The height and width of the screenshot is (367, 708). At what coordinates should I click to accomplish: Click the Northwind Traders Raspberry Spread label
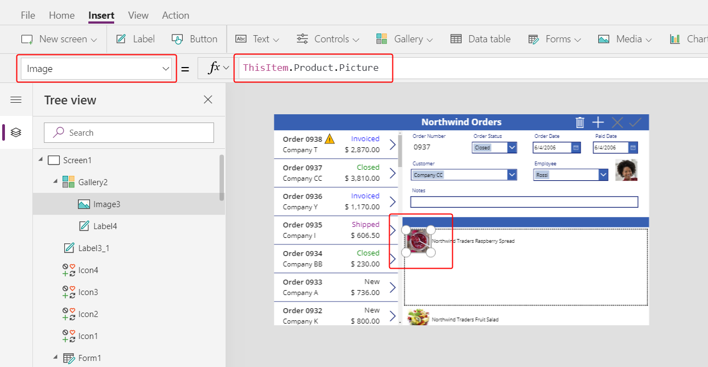(473, 241)
